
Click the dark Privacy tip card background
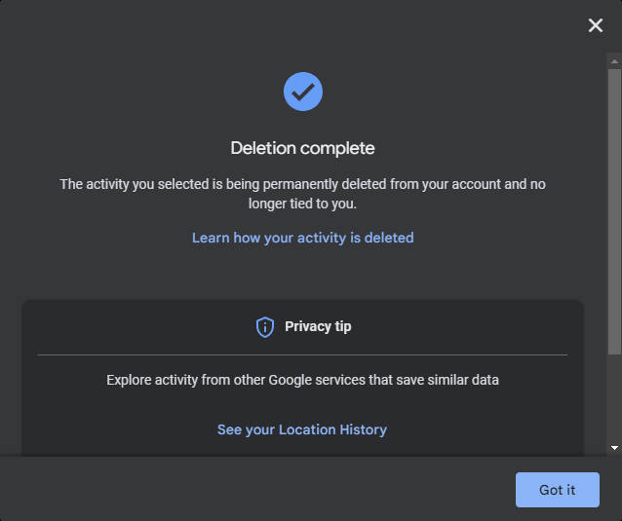pos(302,404)
